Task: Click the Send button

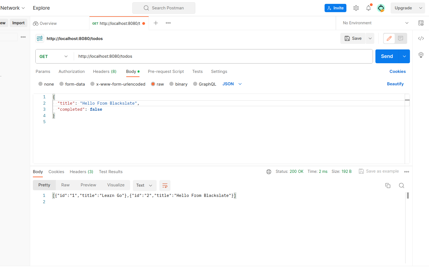Action: pos(387,56)
